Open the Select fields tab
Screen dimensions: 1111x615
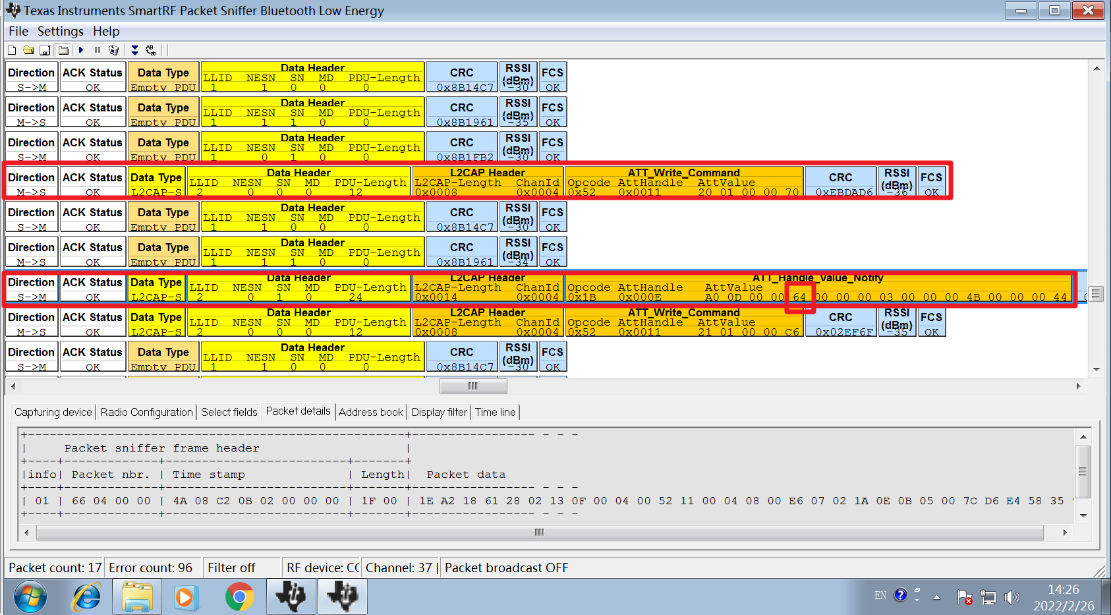click(229, 412)
